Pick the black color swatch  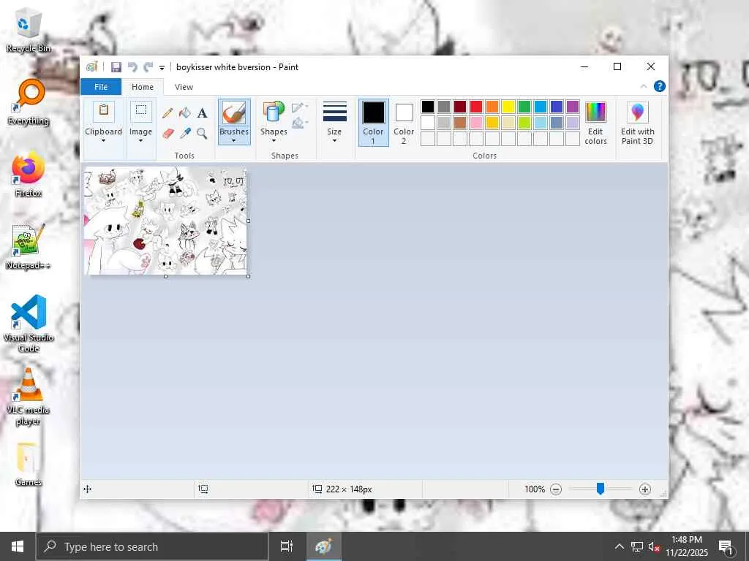(428, 107)
